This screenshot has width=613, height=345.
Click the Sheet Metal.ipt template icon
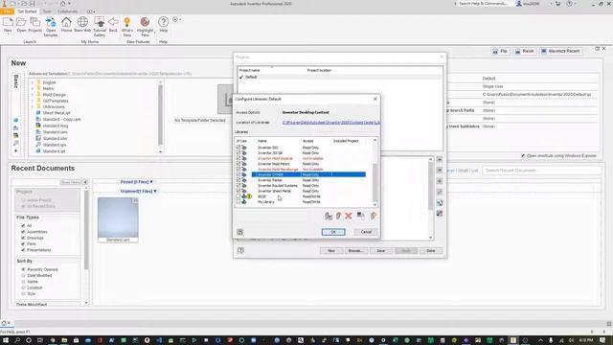pyautogui.click(x=38, y=113)
